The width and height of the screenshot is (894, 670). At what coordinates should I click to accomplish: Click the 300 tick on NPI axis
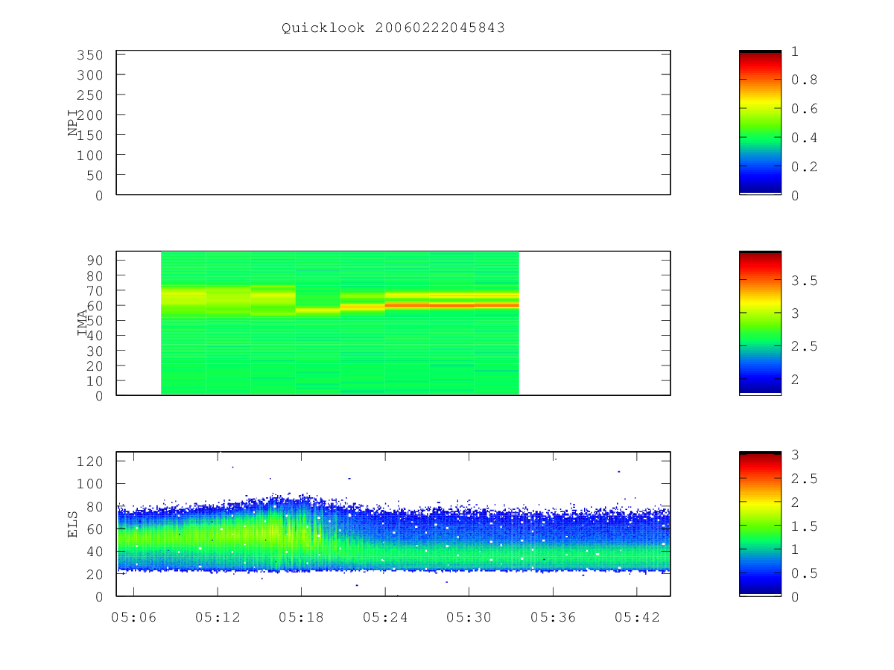click(x=89, y=75)
